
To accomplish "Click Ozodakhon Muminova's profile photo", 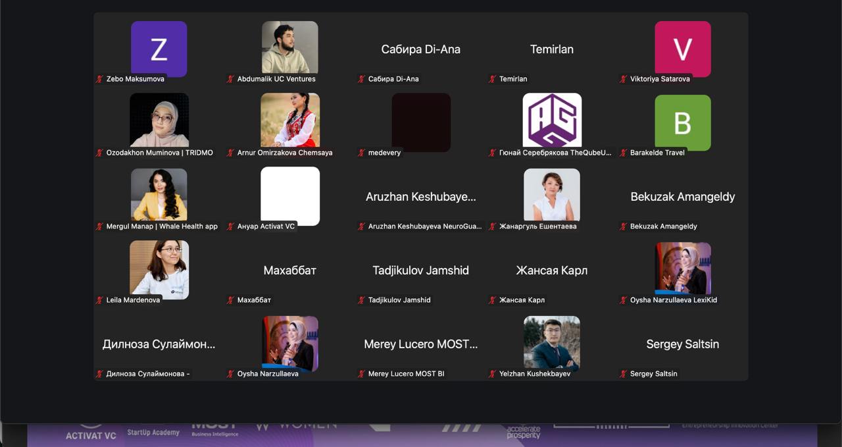I will 159,120.
